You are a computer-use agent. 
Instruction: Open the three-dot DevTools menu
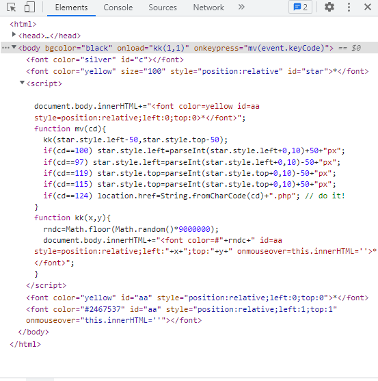point(349,7)
